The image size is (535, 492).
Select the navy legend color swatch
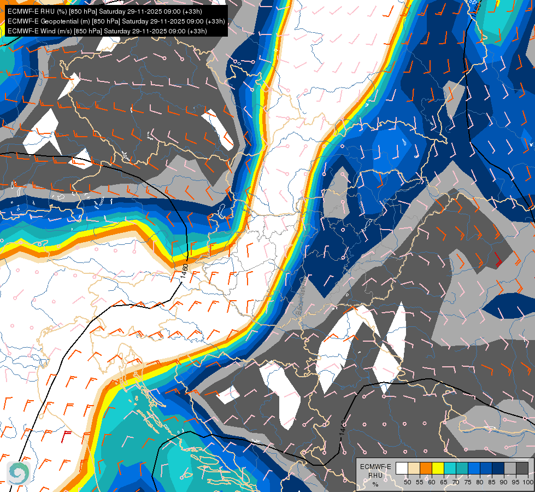(498, 468)
